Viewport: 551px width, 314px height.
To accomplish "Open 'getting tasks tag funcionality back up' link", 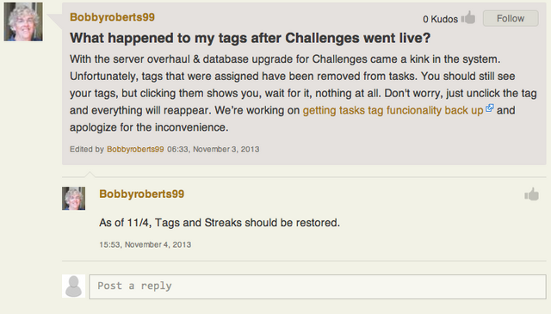I will coord(393,110).
